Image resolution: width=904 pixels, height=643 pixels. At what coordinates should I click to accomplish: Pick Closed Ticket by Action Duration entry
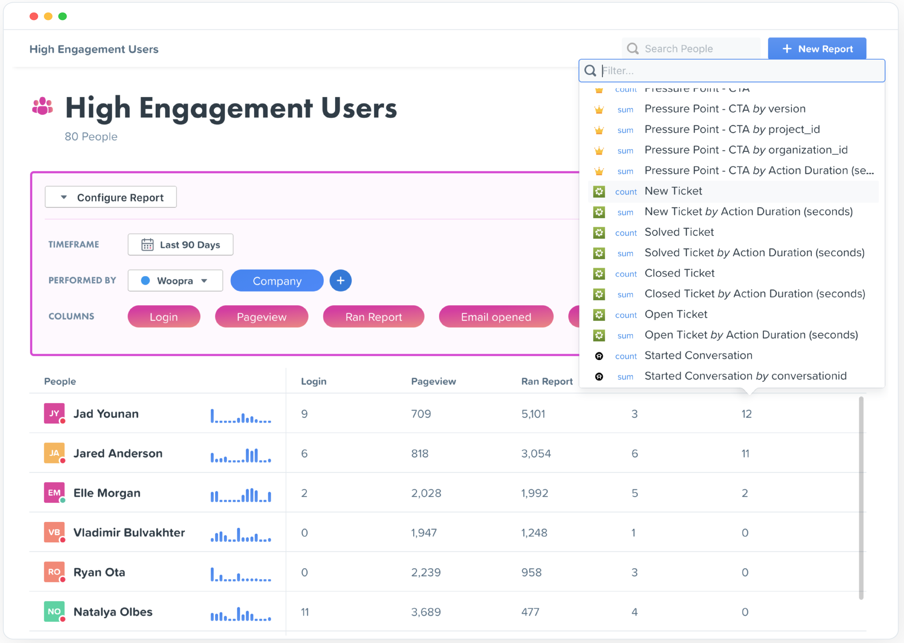tap(733, 295)
